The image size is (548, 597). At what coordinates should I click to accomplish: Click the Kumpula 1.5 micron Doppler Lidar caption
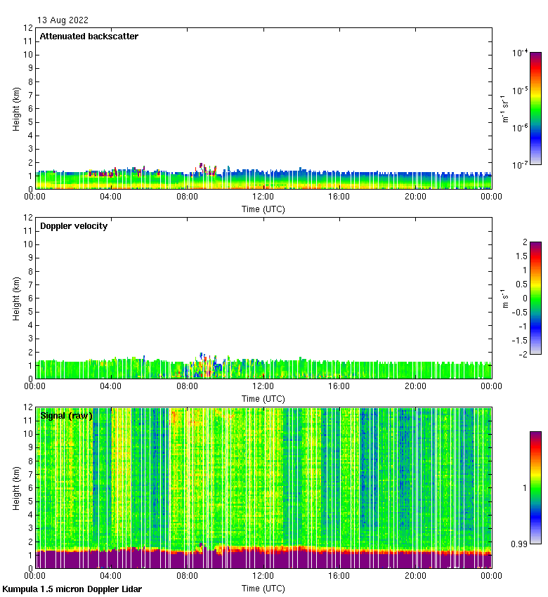[x=72, y=589]
